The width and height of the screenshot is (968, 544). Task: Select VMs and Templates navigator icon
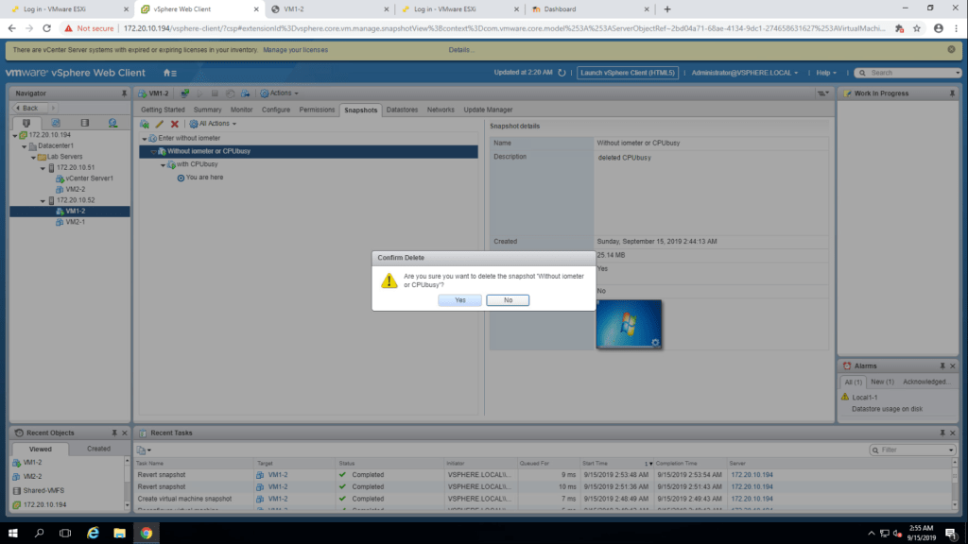click(56, 123)
